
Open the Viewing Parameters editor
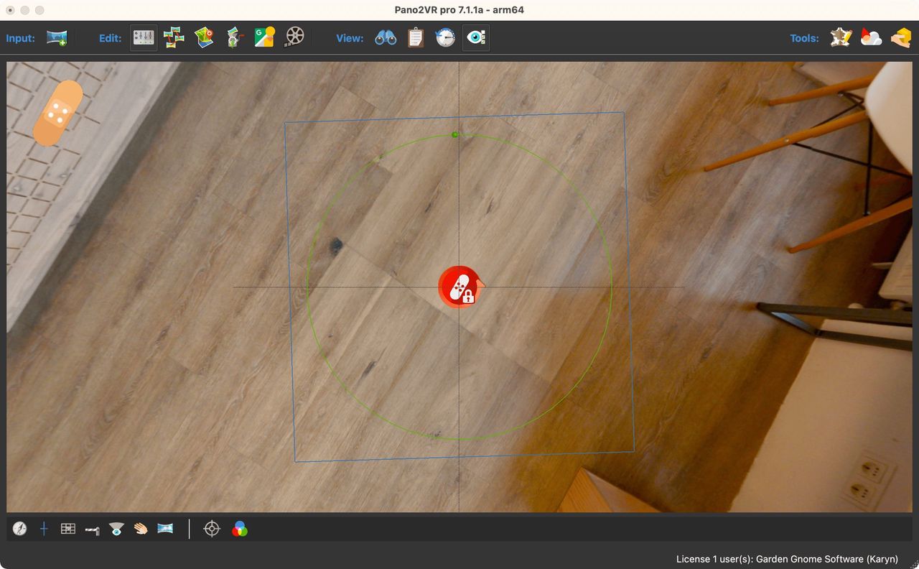143,37
